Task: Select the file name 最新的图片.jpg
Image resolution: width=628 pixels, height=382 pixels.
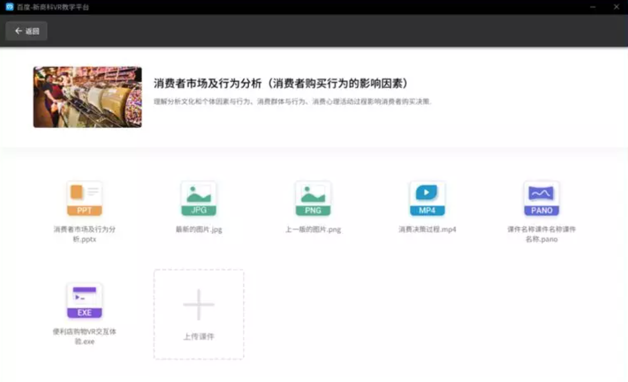Action: pos(199,230)
